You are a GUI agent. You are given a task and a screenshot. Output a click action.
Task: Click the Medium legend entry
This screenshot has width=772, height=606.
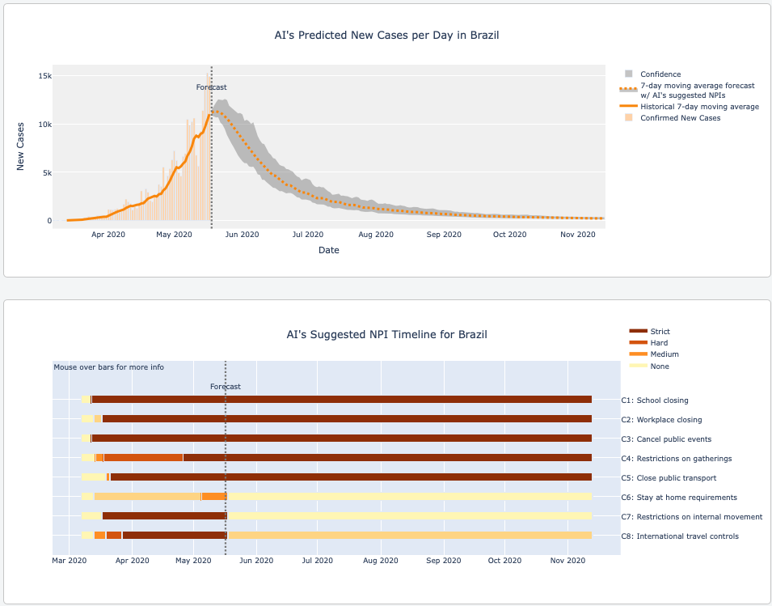[x=664, y=354]
